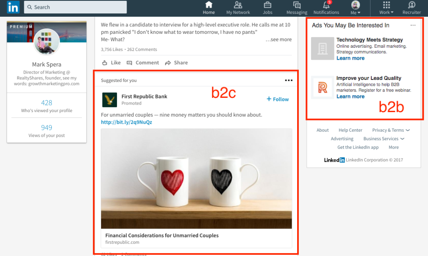
Task: Click Learn more under Improve your Lead Quality
Action: coord(350,97)
